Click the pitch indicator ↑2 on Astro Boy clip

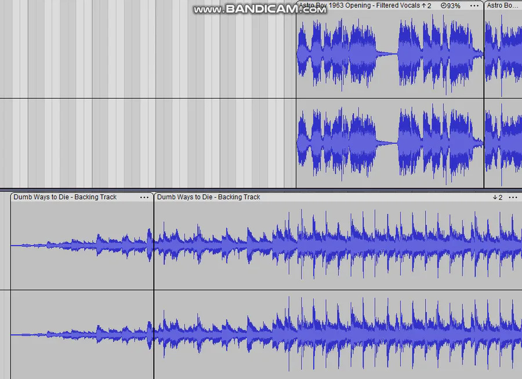click(x=426, y=6)
